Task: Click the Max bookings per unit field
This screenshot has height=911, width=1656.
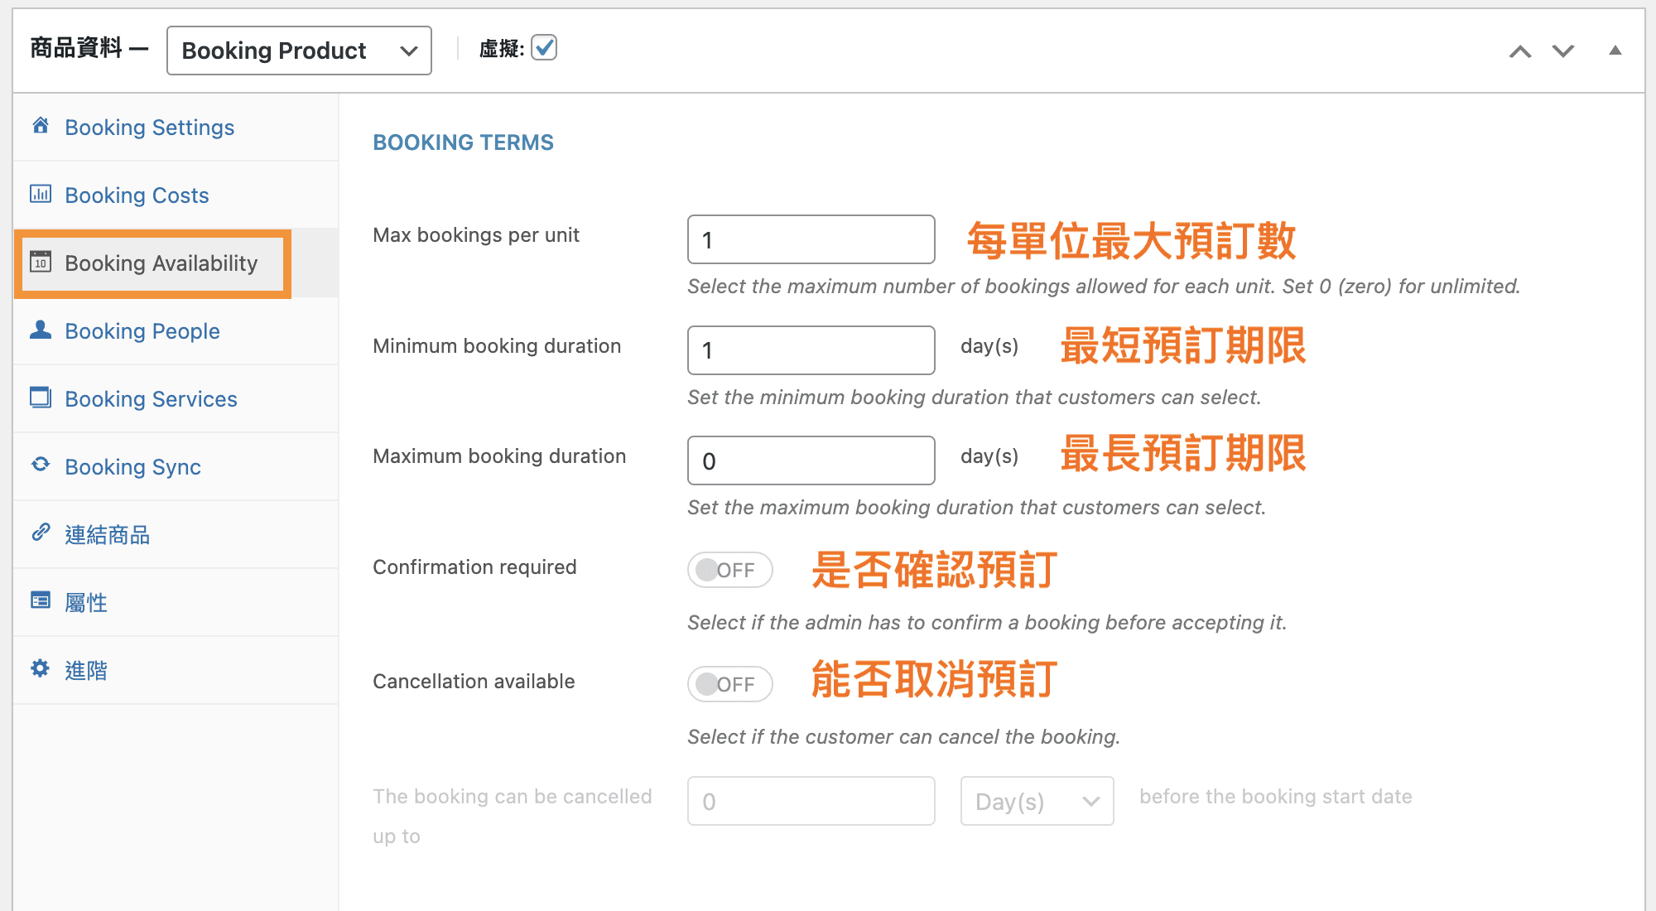Action: pyautogui.click(x=811, y=240)
